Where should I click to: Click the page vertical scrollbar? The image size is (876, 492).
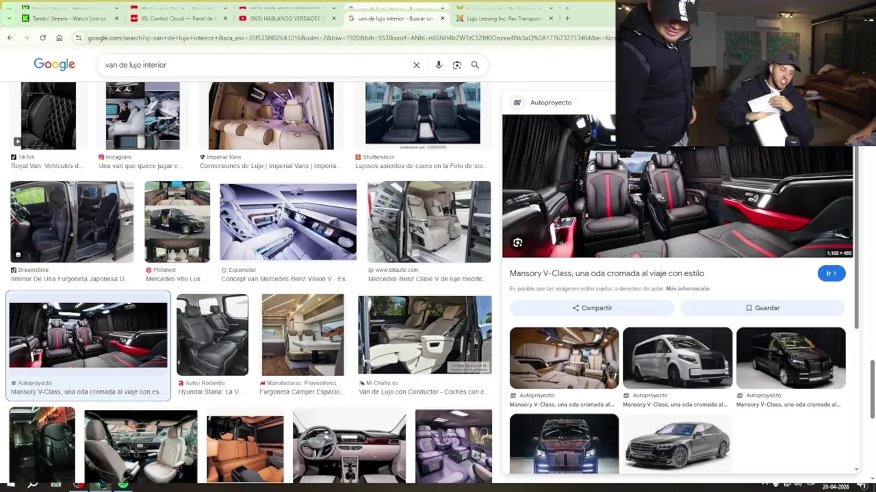click(872, 388)
